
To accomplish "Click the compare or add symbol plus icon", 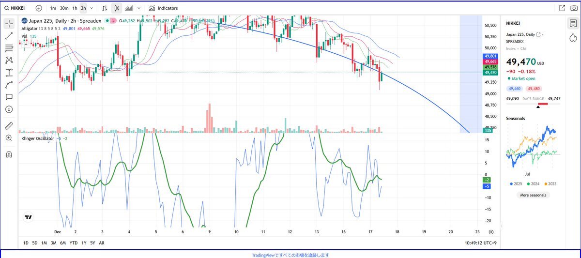I will tap(39, 8).
